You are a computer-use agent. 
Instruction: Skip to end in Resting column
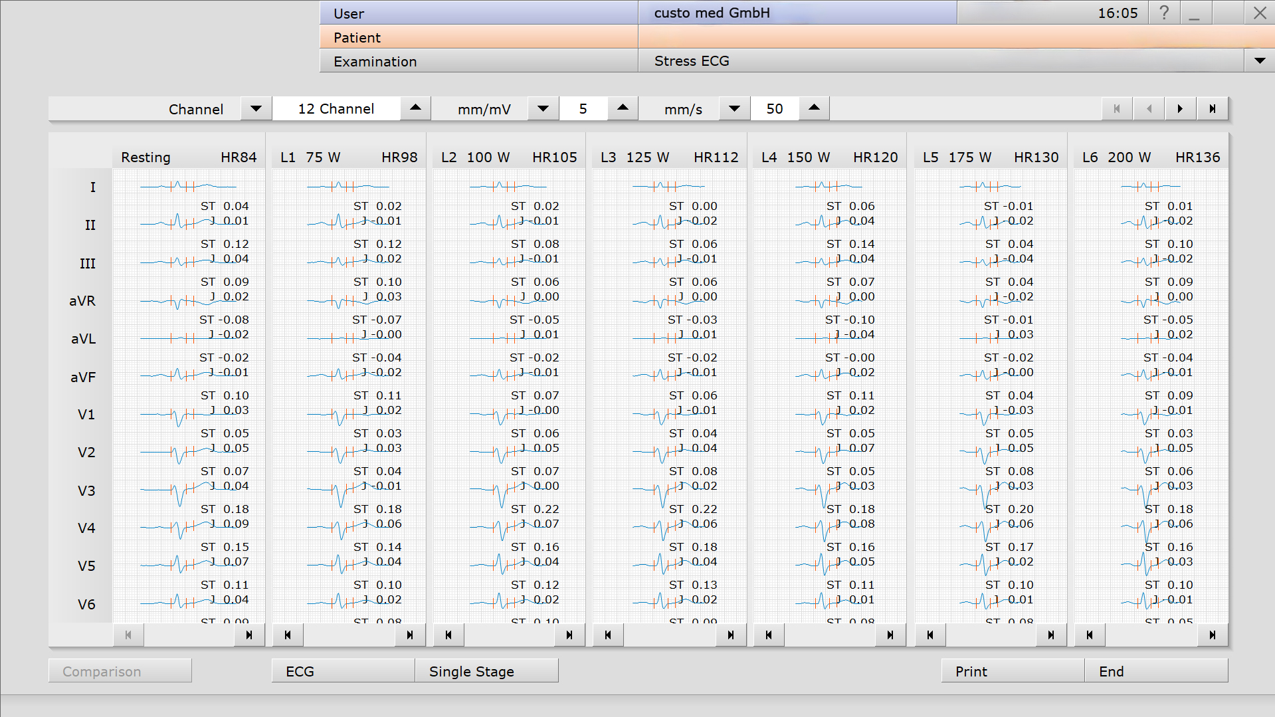pyautogui.click(x=249, y=635)
